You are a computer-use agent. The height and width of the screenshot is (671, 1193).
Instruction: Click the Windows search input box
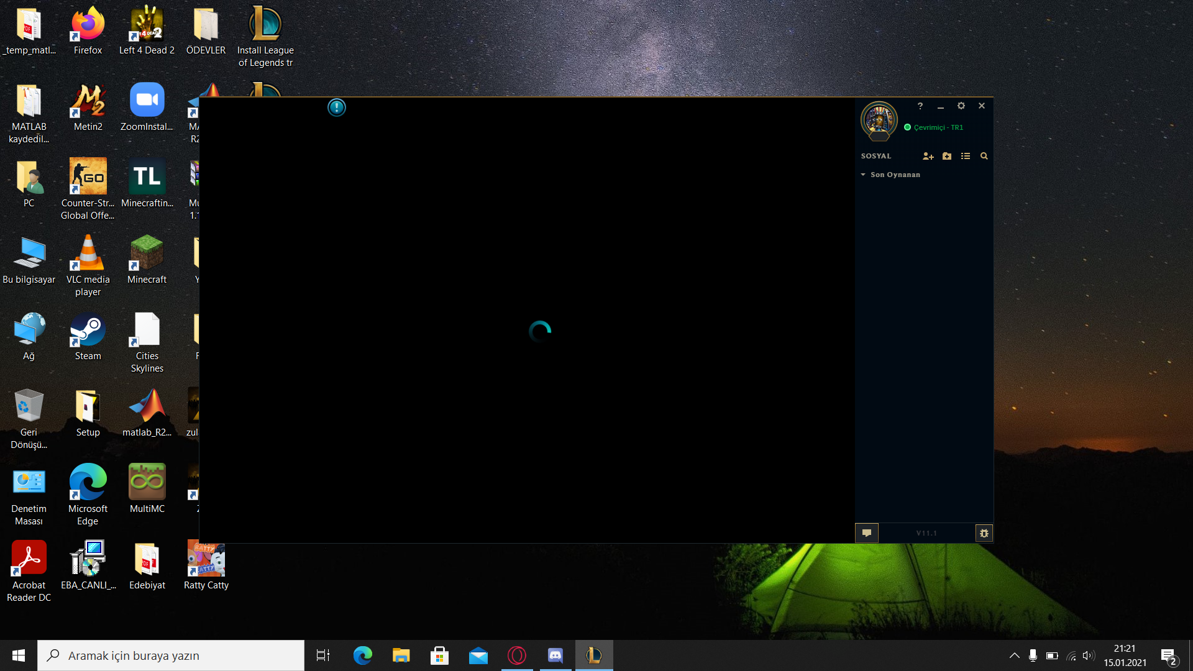(171, 655)
